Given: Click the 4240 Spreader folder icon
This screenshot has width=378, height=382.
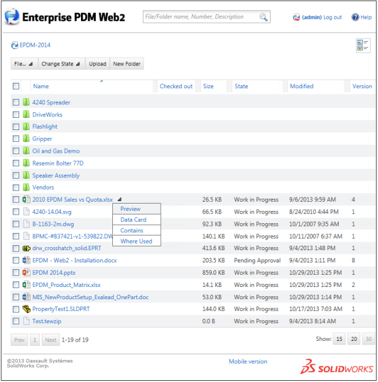Looking at the screenshot, I should coord(26,102).
